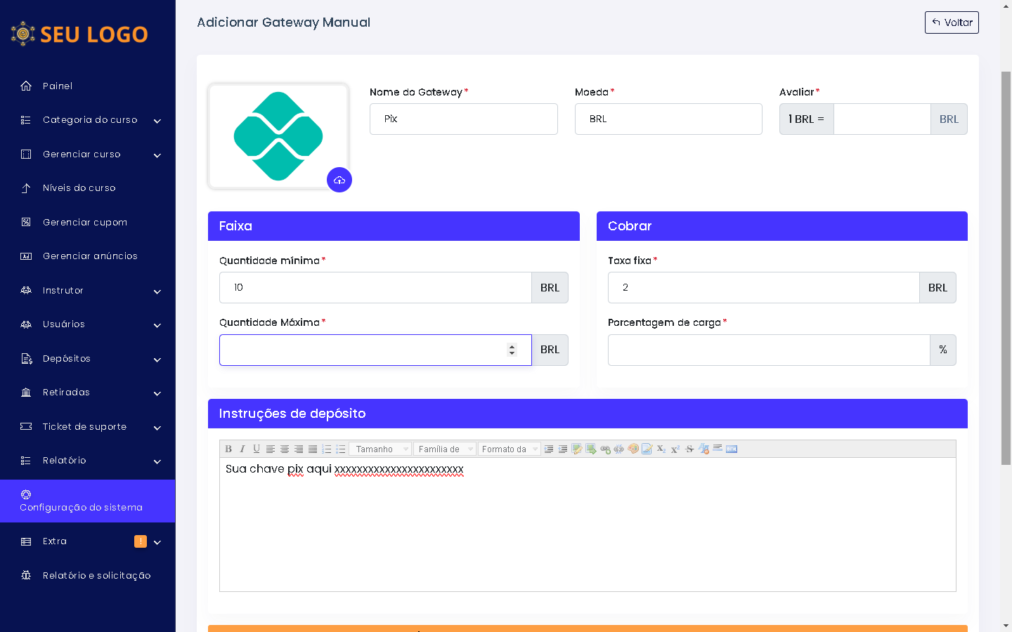
Task: Open Painel in the sidebar
Action: point(58,86)
